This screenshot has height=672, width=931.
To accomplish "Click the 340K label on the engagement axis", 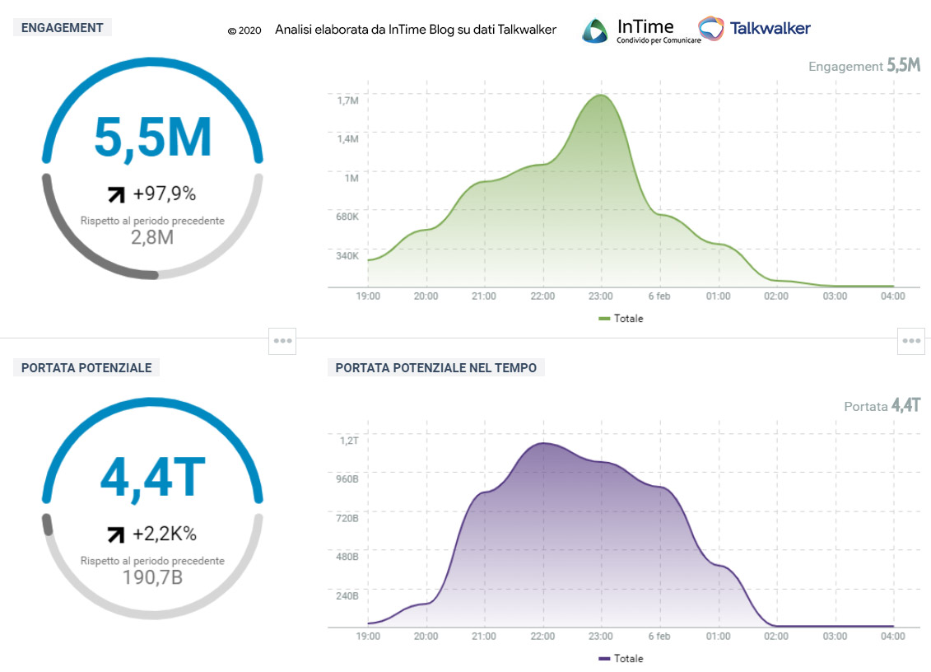I will (x=347, y=256).
